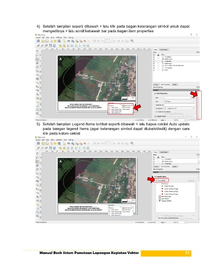Switch to Item Properties tab in step 4 screenshot
Image resolution: width=209 pixels, height=271 pixels.
click(166, 85)
